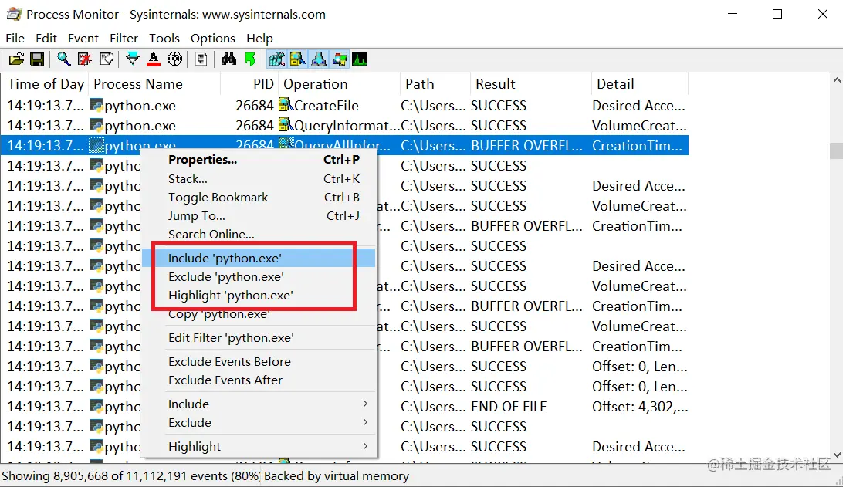Select Exclude Events After

[x=259, y=380]
